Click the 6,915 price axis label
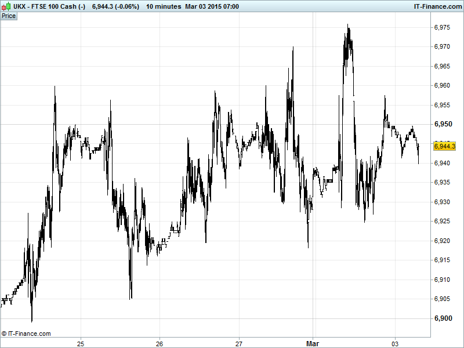The width and height of the screenshot is (464, 348). [x=444, y=260]
